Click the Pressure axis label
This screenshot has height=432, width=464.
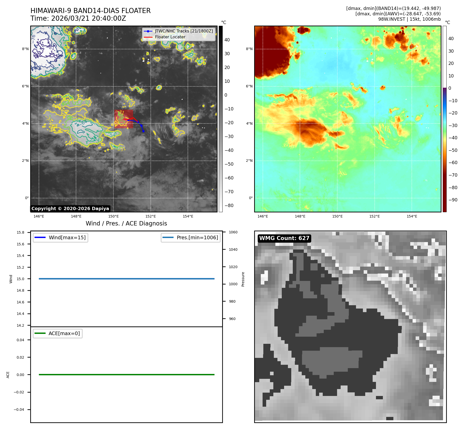[x=243, y=279]
